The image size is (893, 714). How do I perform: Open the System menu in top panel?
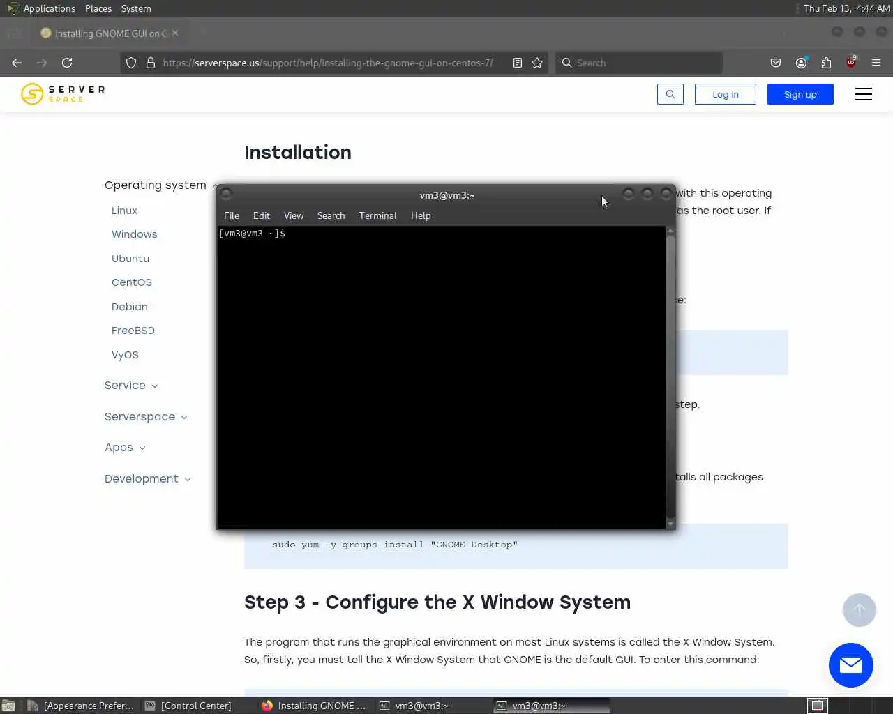click(x=136, y=8)
